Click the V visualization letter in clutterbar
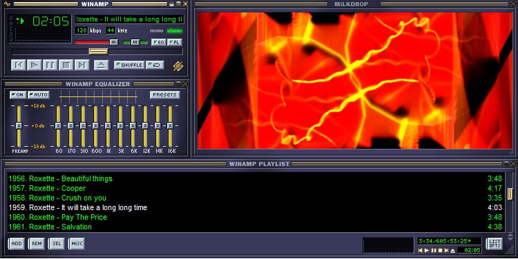 [x=11, y=39]
